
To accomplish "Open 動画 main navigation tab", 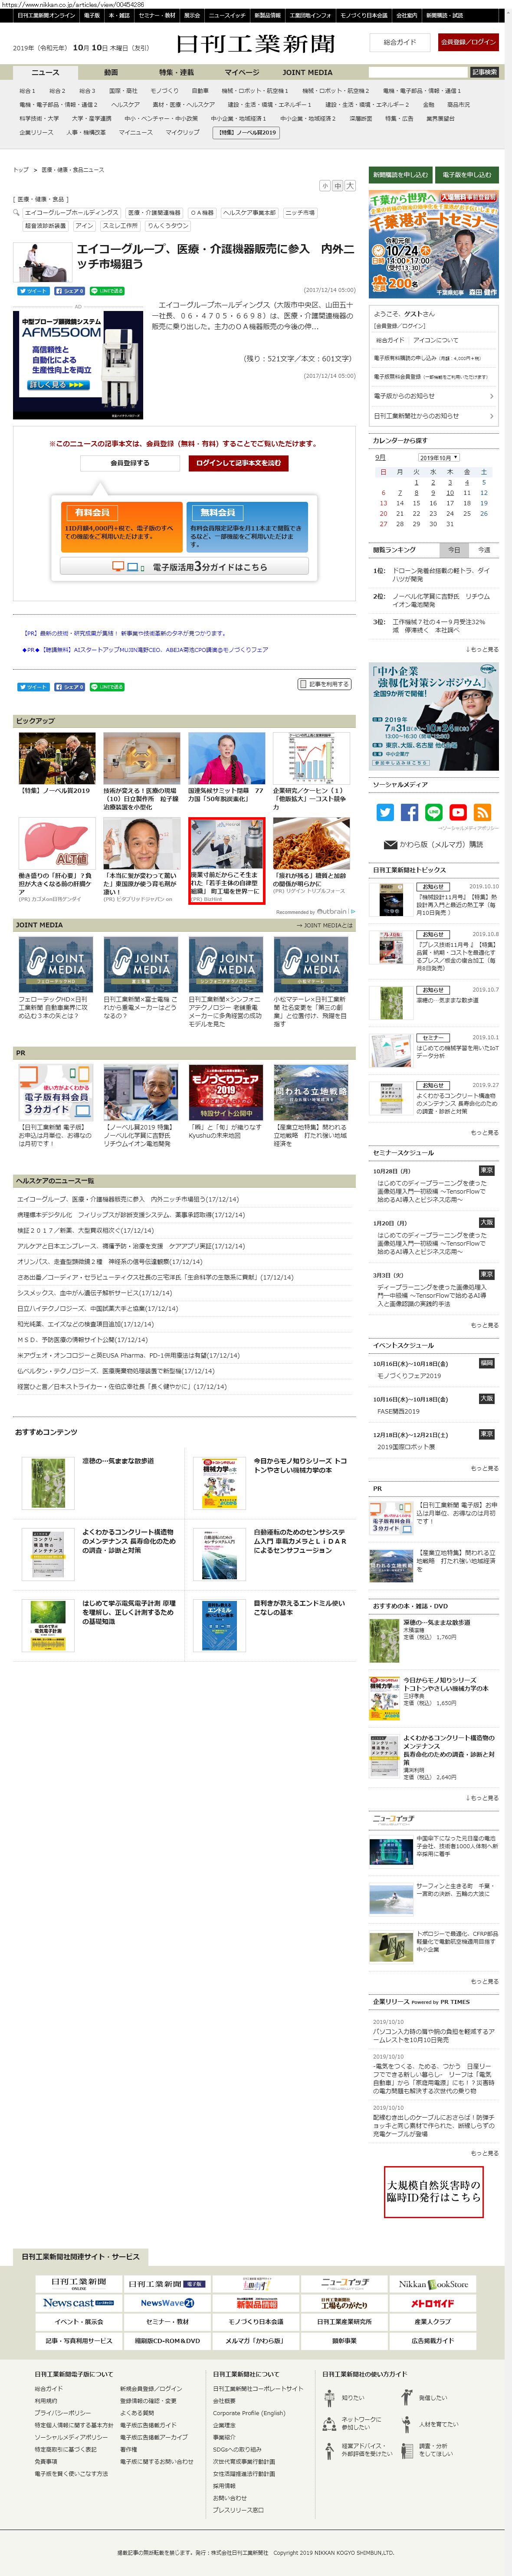I will click(111, 72).
